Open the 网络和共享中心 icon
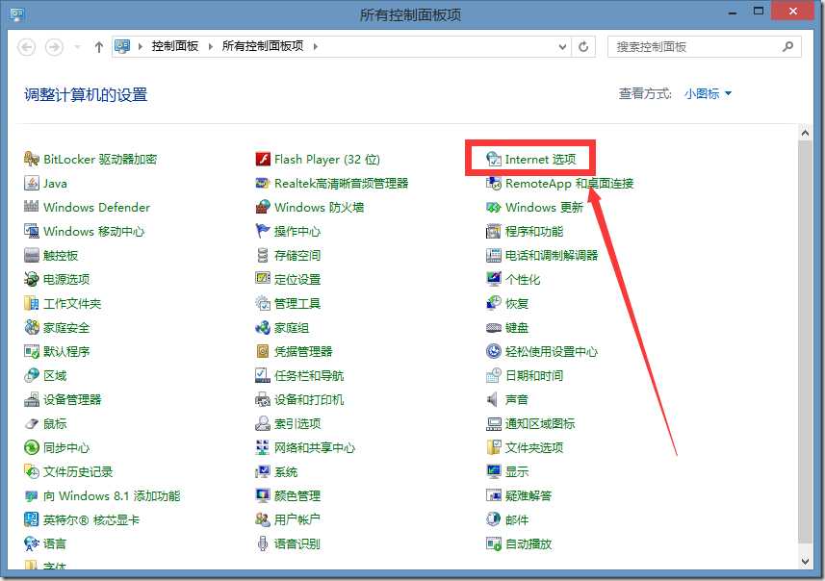This screenshot has width=825, height=581. pyautogui.click(x=263, y=447)
